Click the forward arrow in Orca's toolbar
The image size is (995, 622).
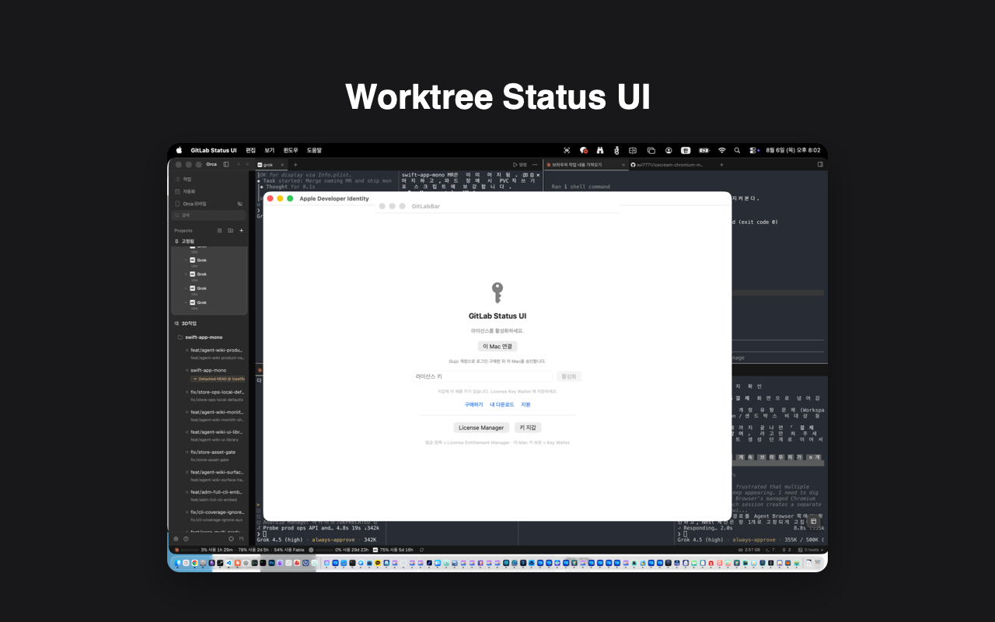click(x=248, y=164)
